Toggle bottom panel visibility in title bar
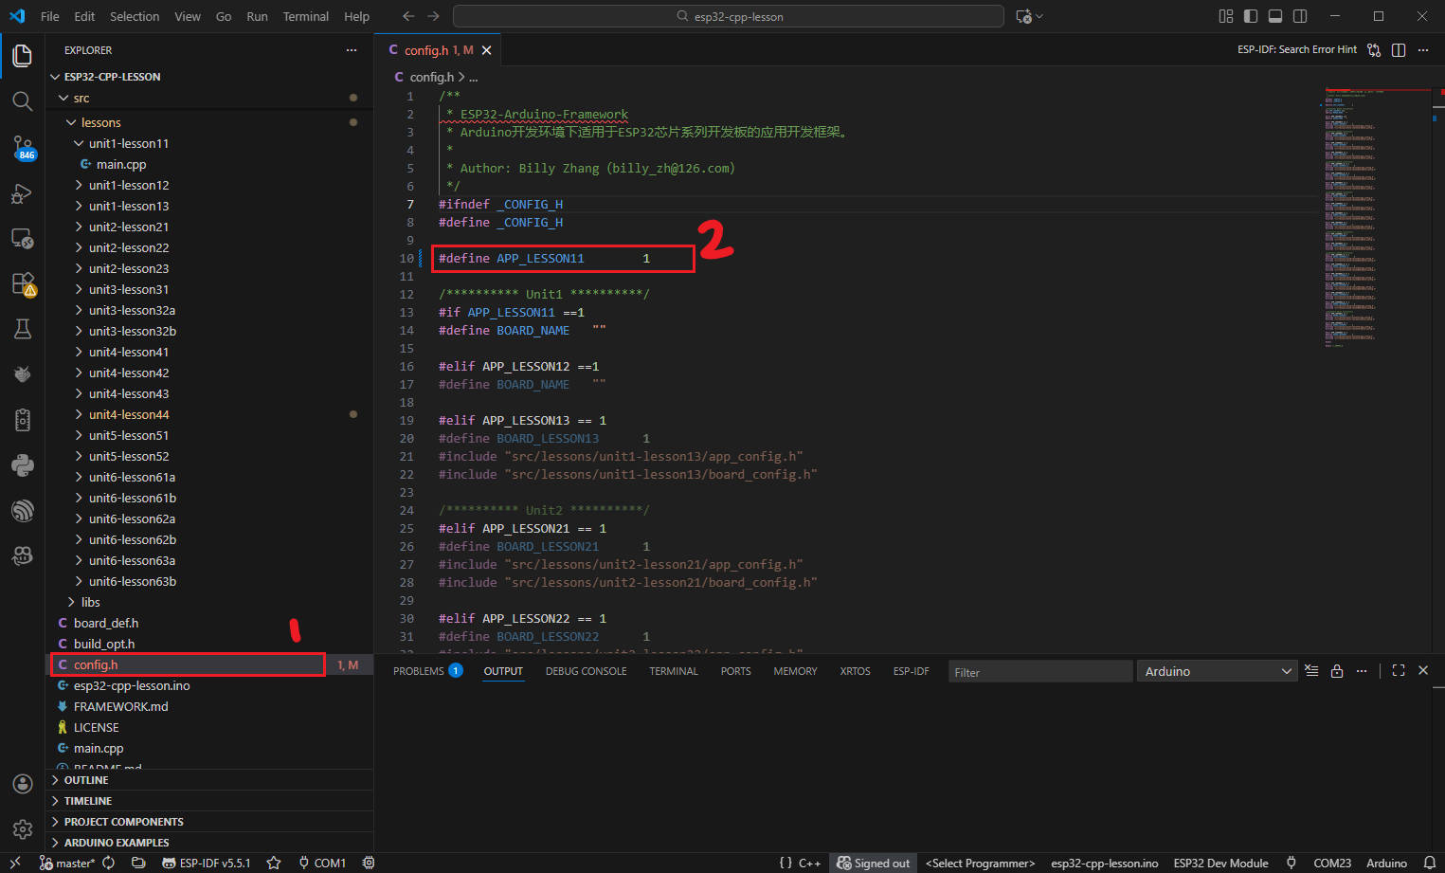This screenshot has height=873, width=1445. click(1275, 16)
